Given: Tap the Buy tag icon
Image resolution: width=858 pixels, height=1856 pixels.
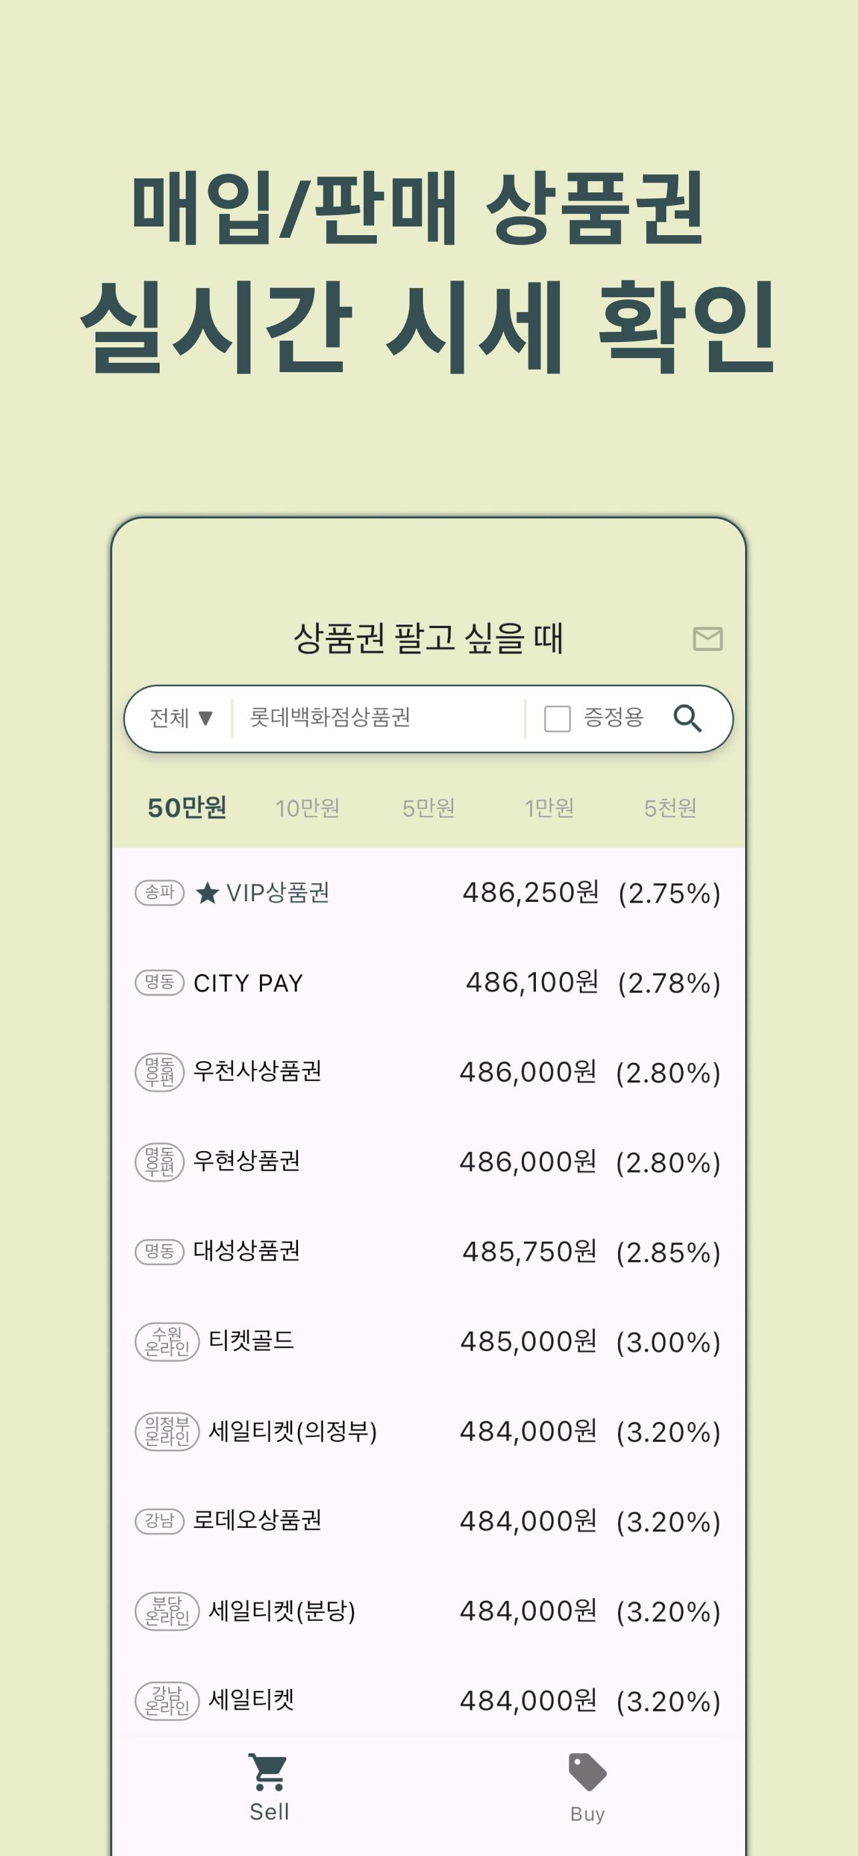Looking at the screenshot, I should click(587, 1772).
